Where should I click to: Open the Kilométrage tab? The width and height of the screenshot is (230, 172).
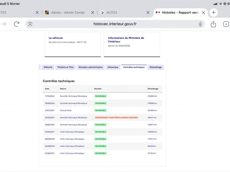(156, 67)
